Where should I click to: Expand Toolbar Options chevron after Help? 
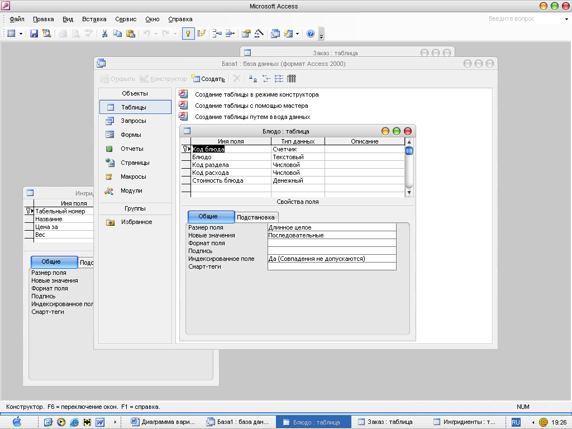(321, 34)
